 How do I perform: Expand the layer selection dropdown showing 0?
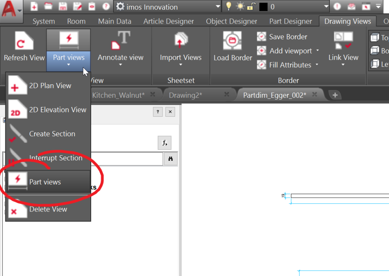[326, 6]
